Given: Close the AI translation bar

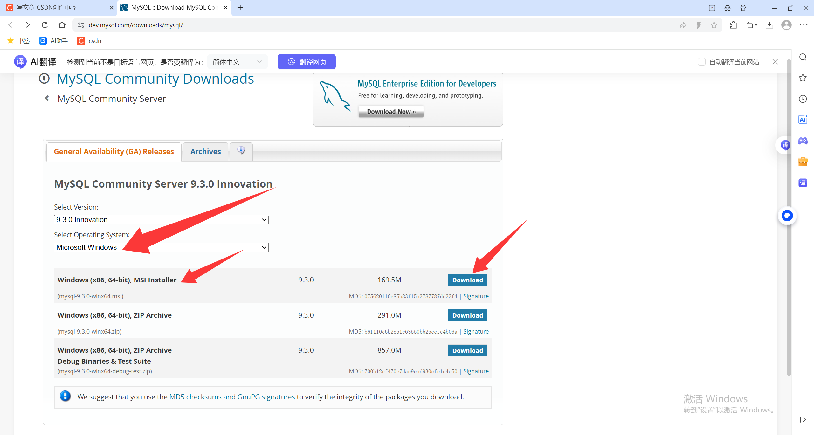Looking at the screenshot, I should pos(775,62).
